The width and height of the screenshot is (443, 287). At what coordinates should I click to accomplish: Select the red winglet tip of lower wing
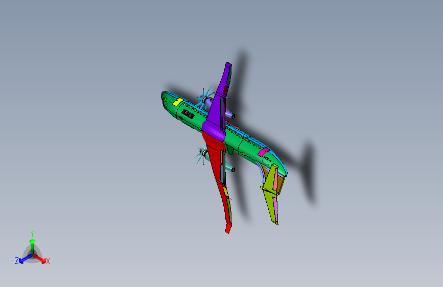point(228,228)
